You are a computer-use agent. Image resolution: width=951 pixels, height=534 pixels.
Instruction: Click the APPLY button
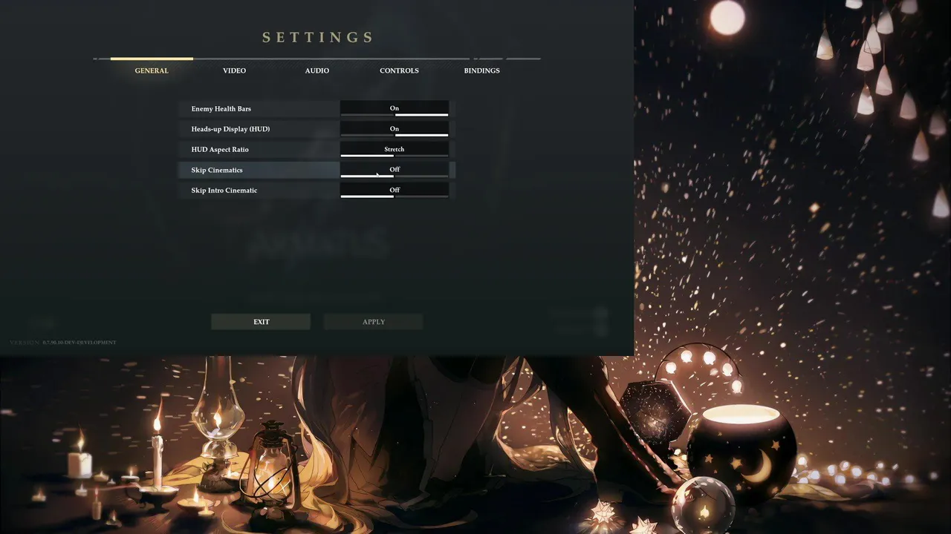pyautogui.click(x=374, y=322)
